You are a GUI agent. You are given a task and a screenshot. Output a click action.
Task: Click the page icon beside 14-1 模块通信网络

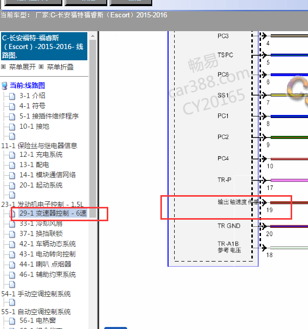(12, 175)
